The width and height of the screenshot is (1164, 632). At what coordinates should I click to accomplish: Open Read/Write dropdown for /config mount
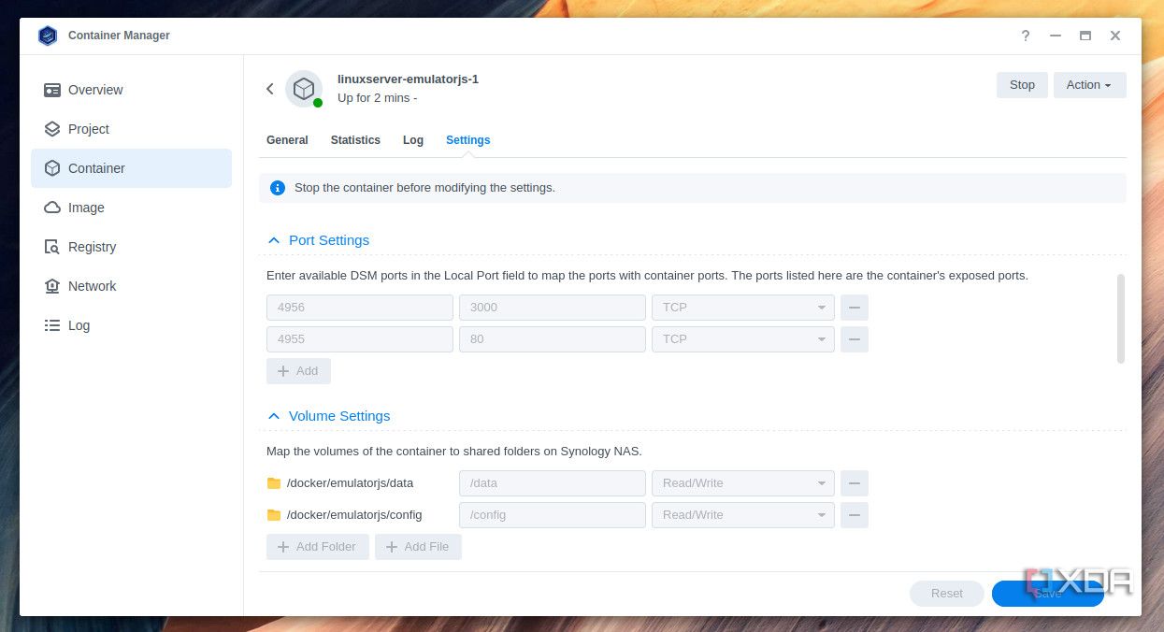point(742,515)
